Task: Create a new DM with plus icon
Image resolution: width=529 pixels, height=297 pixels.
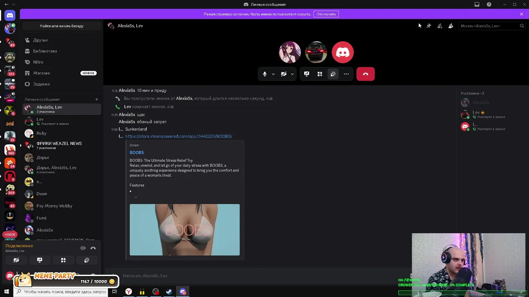Action: point(97,99)
